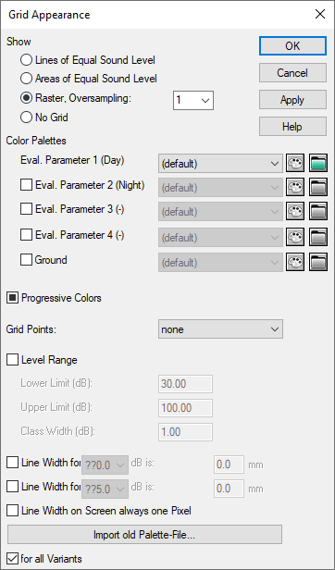Image resolution: width=335 pixels, height=570 pixels.
Task: Click palette editor icon for Eval. Parameter 2 (Night)
Action: tap(295, 187)
